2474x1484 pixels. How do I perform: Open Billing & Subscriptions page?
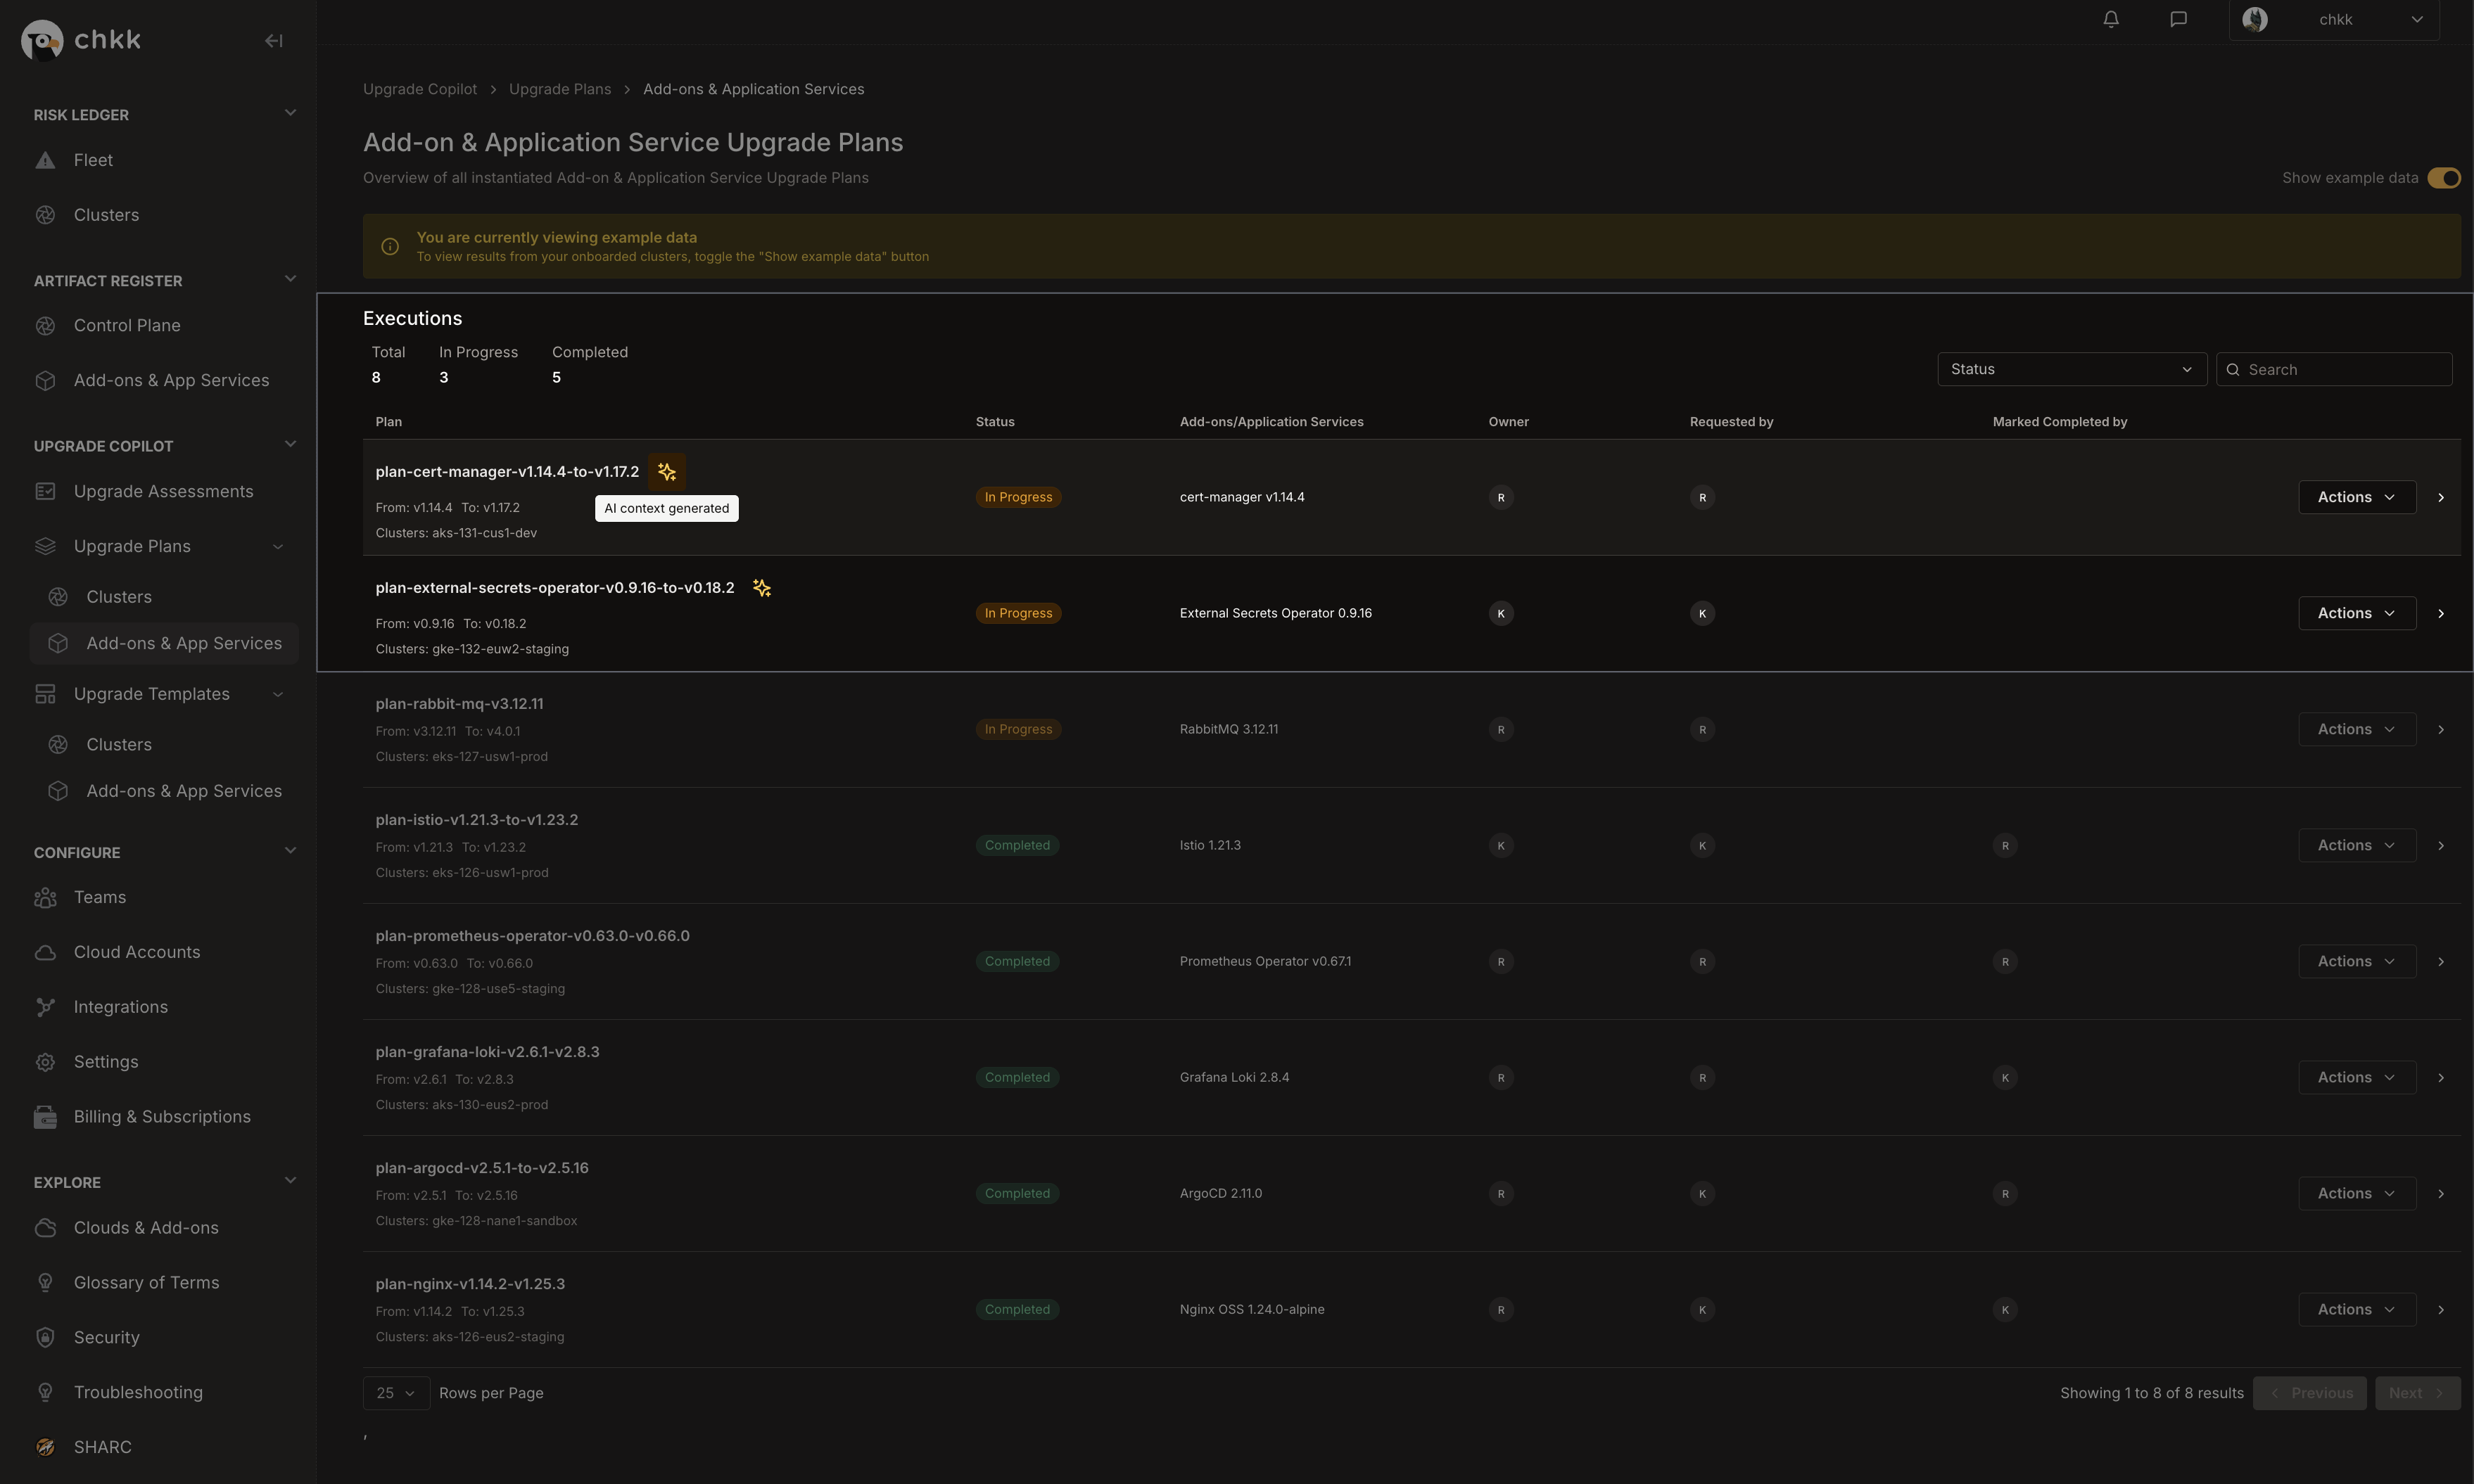tap(162, 1116)
